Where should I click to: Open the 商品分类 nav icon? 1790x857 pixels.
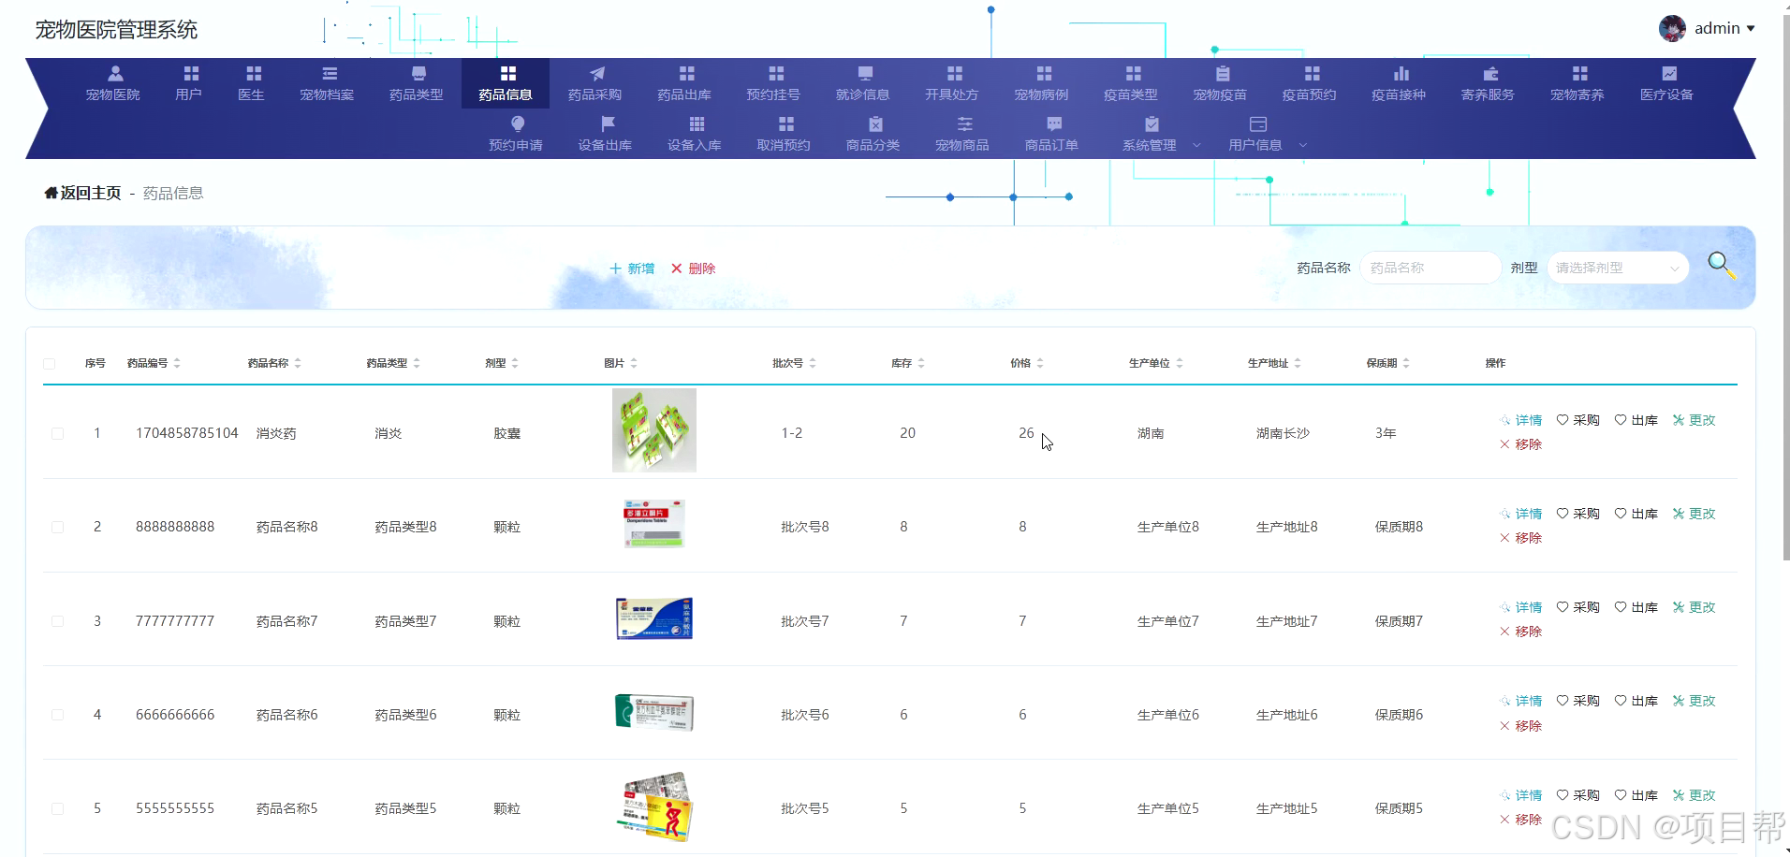(x=875, y=123)
